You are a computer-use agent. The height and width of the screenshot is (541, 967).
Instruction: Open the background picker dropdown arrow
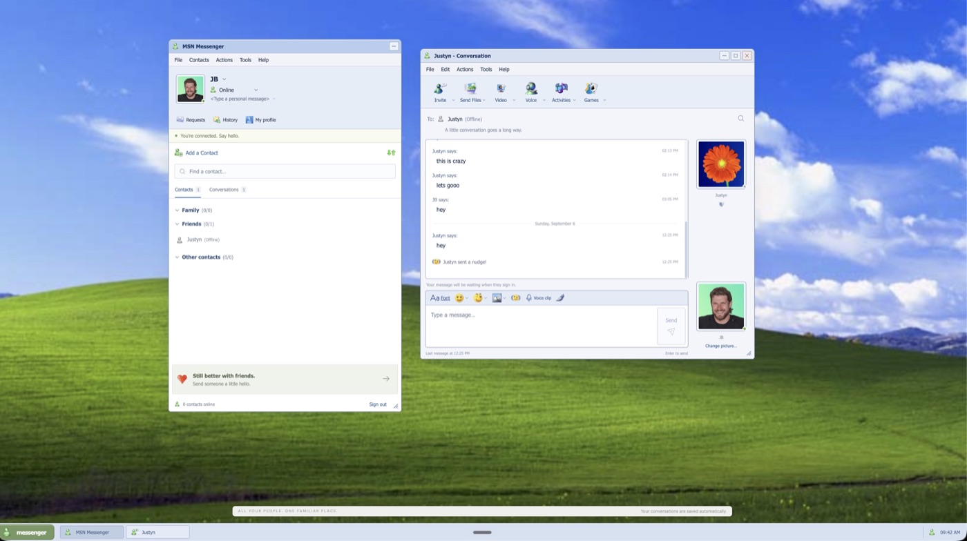[x=505, y=299]
